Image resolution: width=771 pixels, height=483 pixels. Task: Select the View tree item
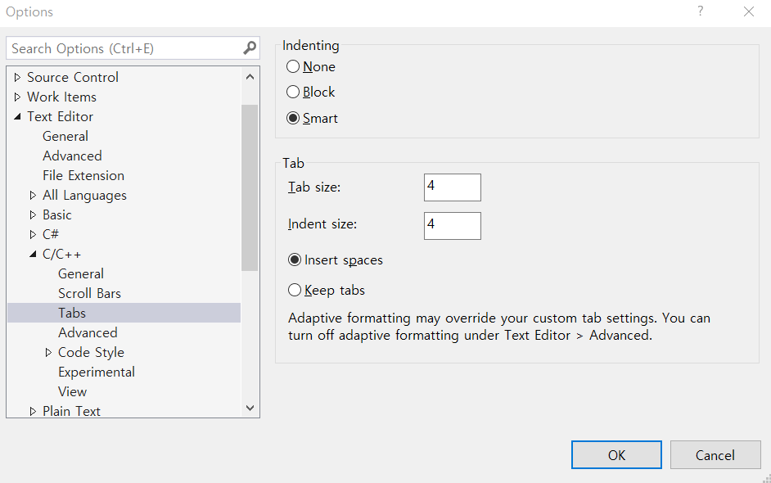(x=72, y=391)
